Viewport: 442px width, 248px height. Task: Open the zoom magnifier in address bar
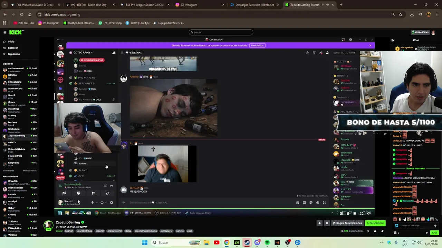[393, 14]
